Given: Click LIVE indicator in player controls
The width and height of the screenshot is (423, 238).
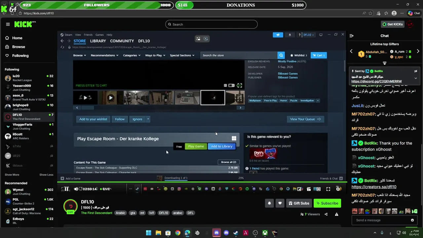Looking at the screenshot, I should point(105,189).
